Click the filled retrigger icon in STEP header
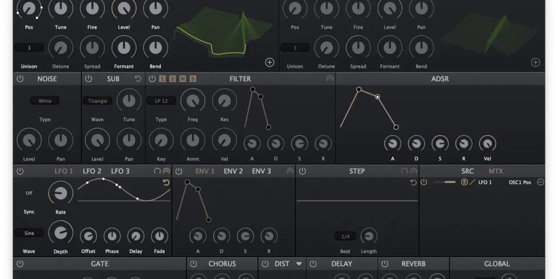The image size is (558, 279). 414,171
